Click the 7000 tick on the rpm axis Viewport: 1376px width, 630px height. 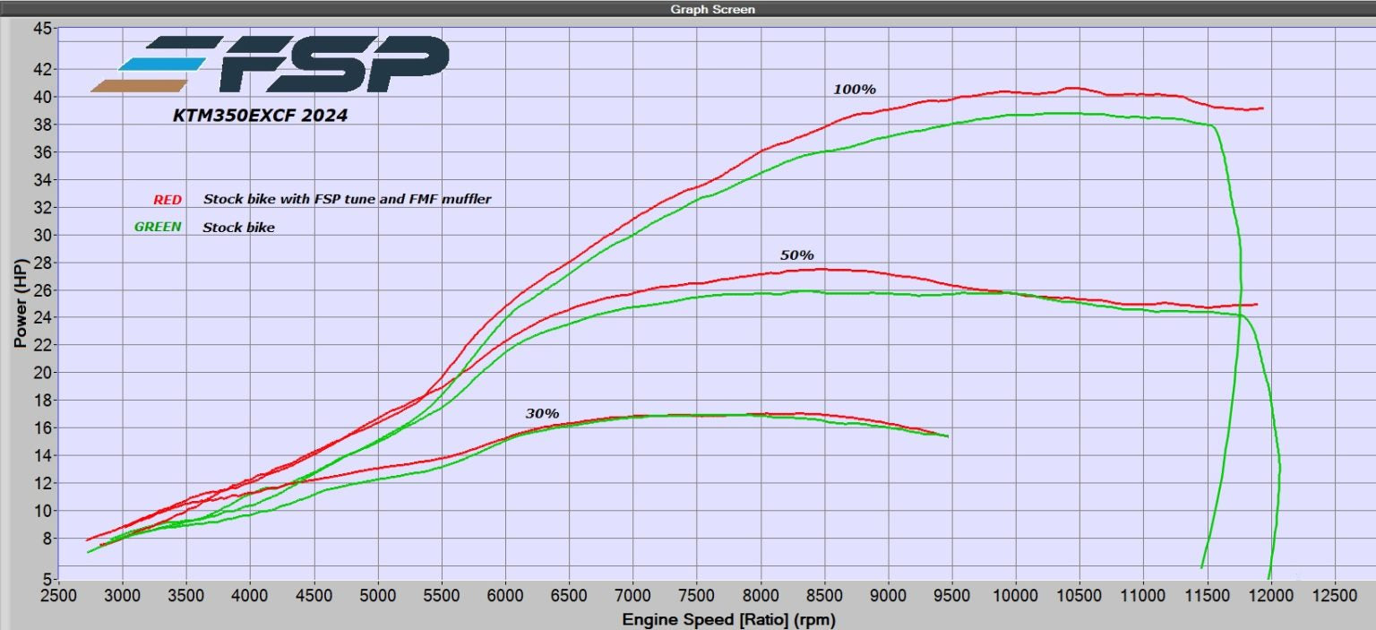[x=632, y=596]
